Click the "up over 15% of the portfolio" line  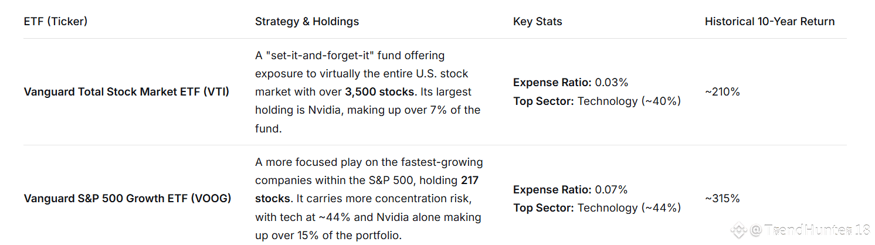tap(328, 235)
